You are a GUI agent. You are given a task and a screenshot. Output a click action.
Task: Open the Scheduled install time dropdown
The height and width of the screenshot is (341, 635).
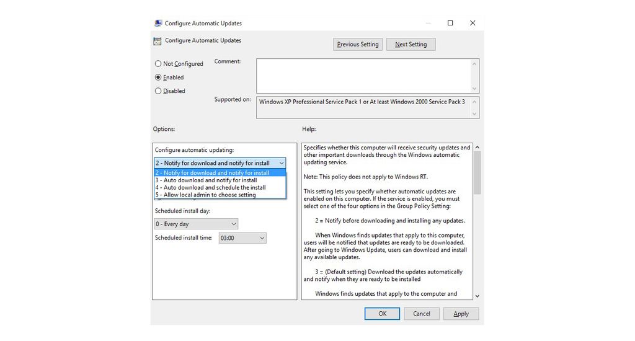point(242,238)
